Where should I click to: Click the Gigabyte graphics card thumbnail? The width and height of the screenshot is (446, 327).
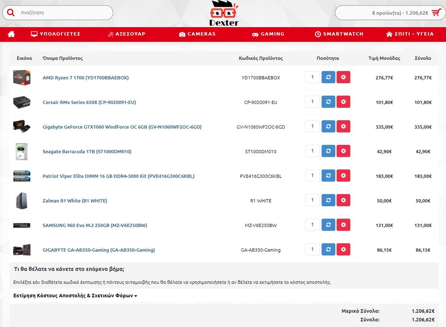pos(22,127)
